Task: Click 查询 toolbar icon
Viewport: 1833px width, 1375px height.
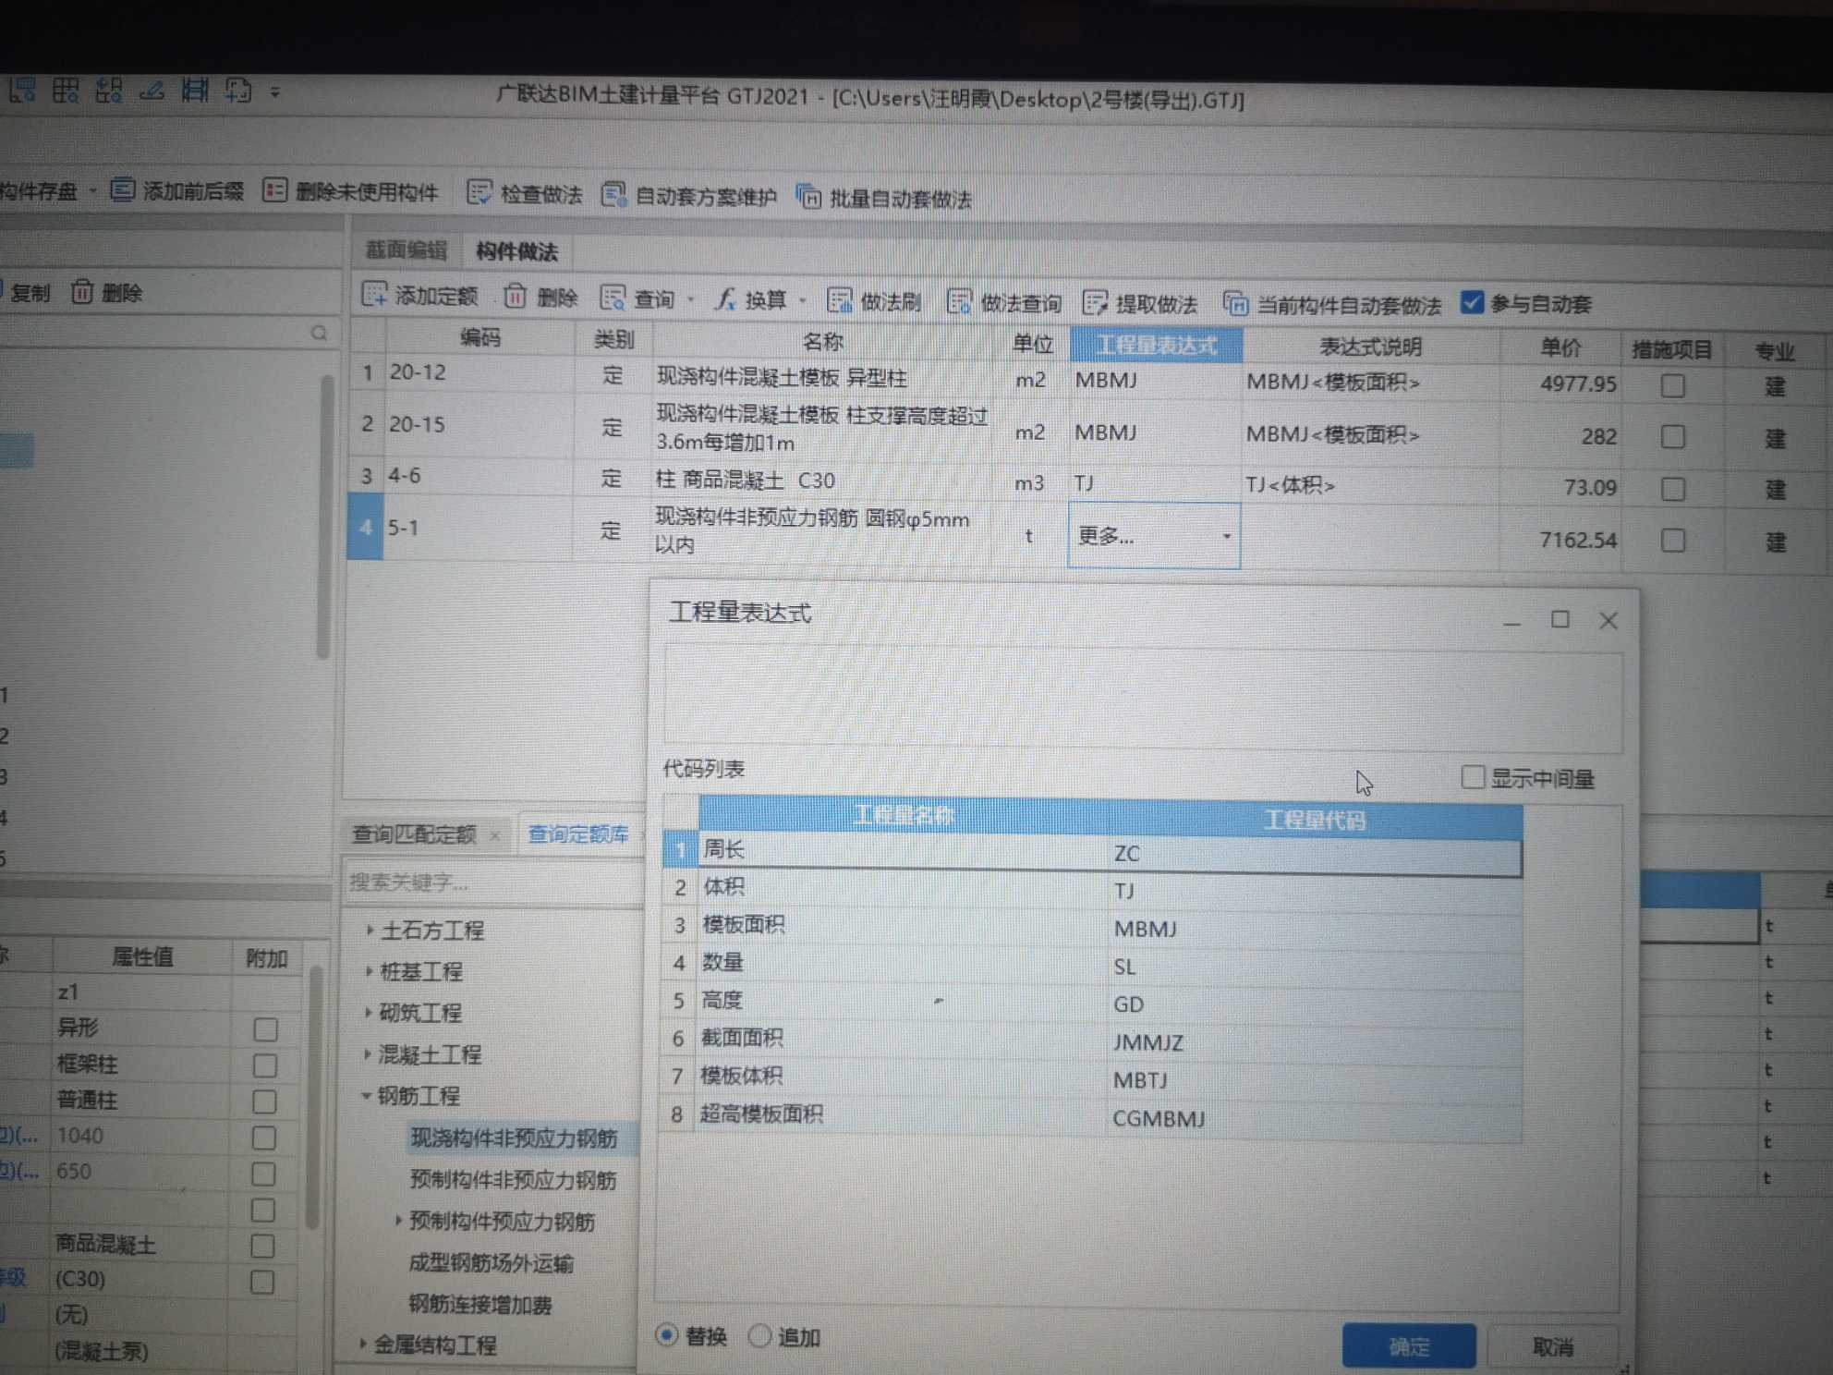Action: click(x=613, y=298)
